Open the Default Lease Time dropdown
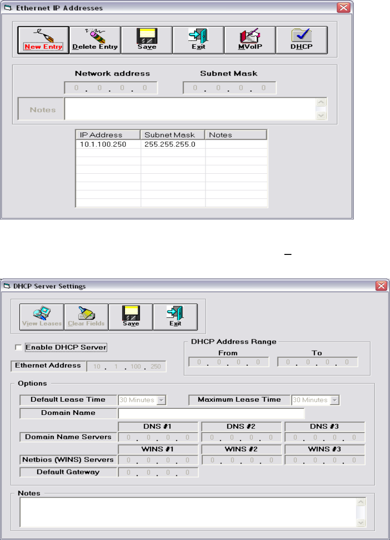Viewport: 390px width, 540px height. 162,400
